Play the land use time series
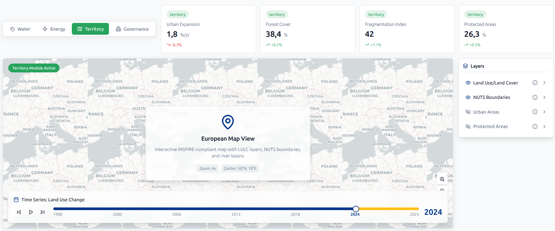The width and height of the screenshot is (555, 231). pyautogui.click(x=31, y=212)
